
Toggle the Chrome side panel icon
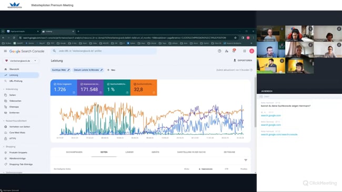pyautogui.click(x=243, y=38)
